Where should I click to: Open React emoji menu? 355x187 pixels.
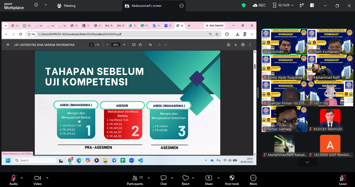click(x=186, y=180)
